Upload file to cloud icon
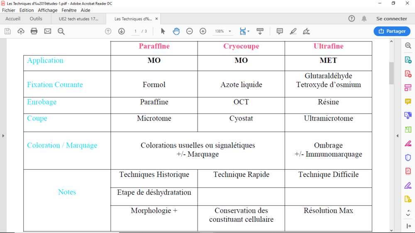 [21, 31]
